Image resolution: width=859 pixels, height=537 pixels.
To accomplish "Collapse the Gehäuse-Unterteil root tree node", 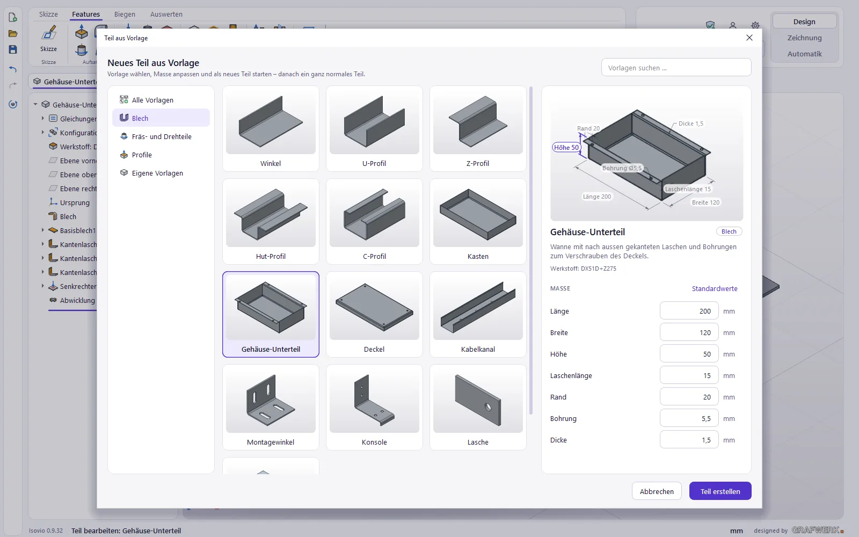I will 35,105.
